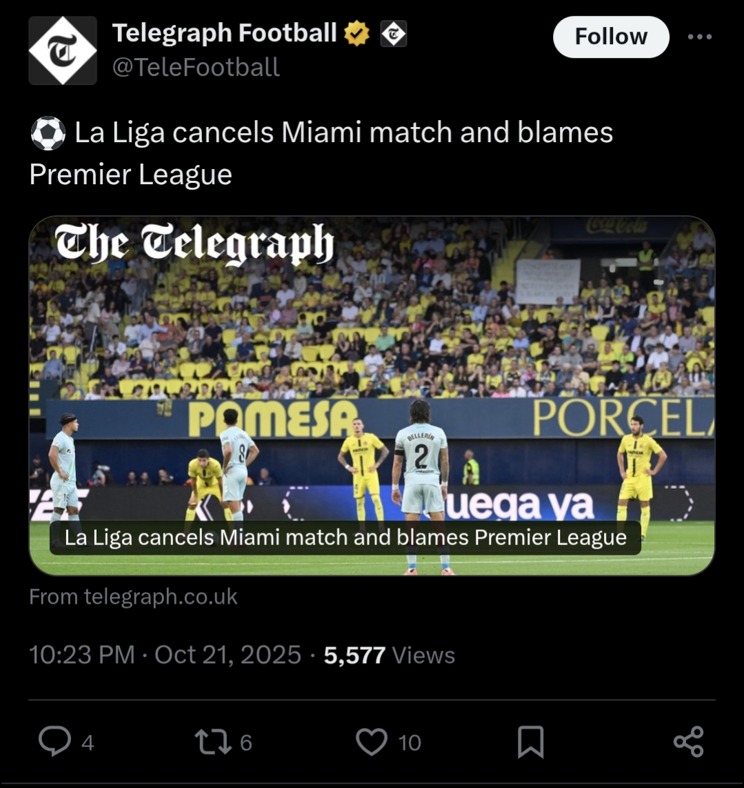Click the 10:23 PM Oct 21 timestamp
The height and width of the screenshot is (788, 744).
[165, 655]
